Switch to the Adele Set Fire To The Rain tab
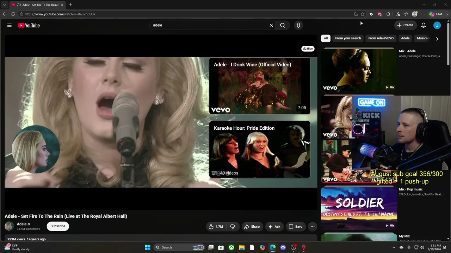451x253 pixels. 37,5
